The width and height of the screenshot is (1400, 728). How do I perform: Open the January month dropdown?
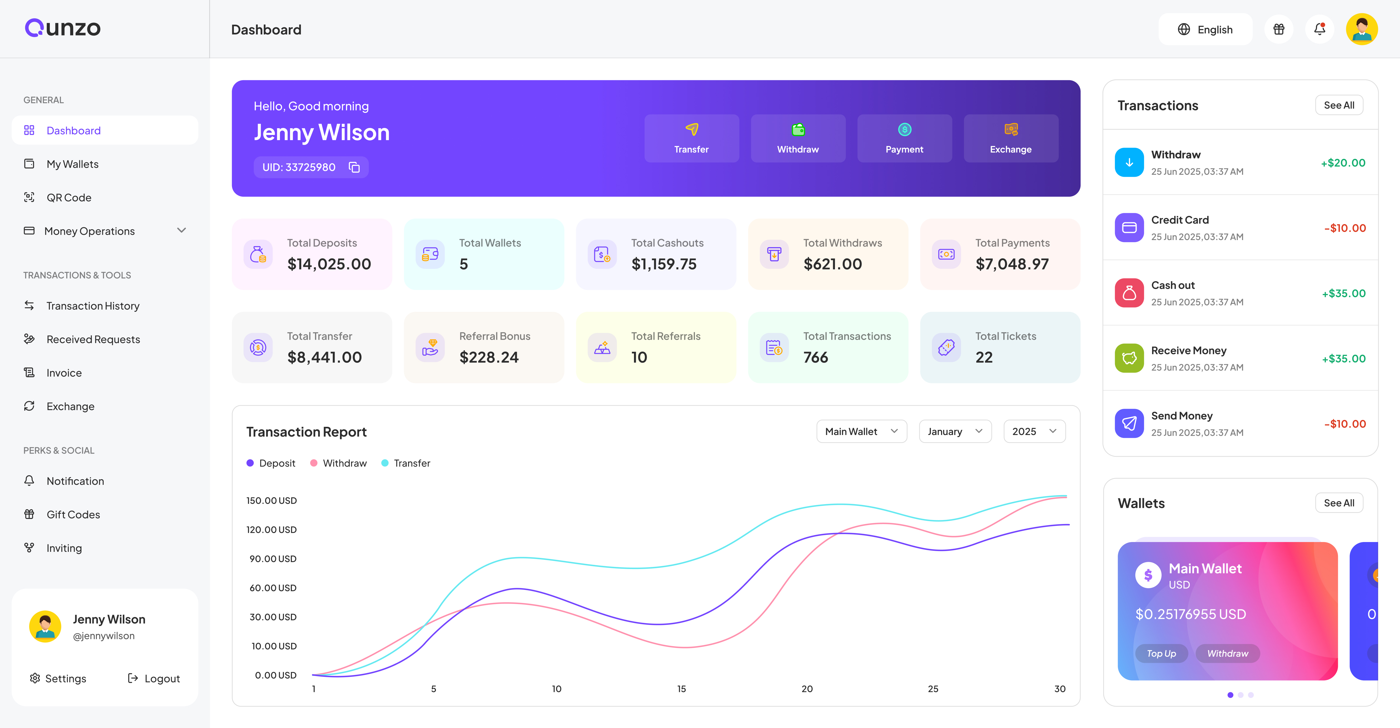[x=955, y=431]
